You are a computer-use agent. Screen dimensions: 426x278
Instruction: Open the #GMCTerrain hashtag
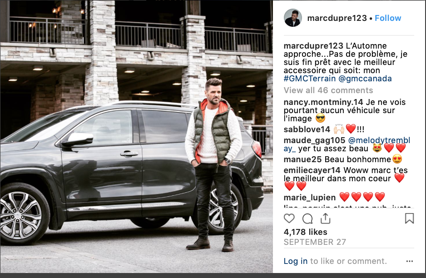point(310,79)
